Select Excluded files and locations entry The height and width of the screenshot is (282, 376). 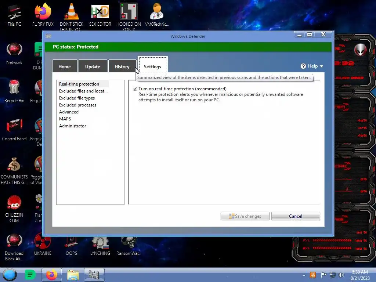coord(83,91)
